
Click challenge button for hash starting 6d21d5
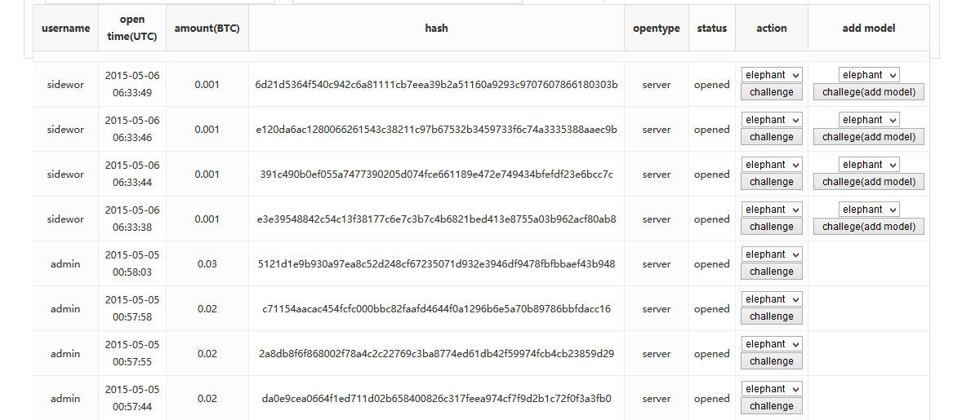click(x=771, y=92)
